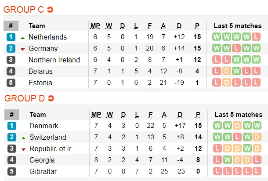Open the Northern Ireland team page
This screenshot has height=181, width=268.
point(54,60)
